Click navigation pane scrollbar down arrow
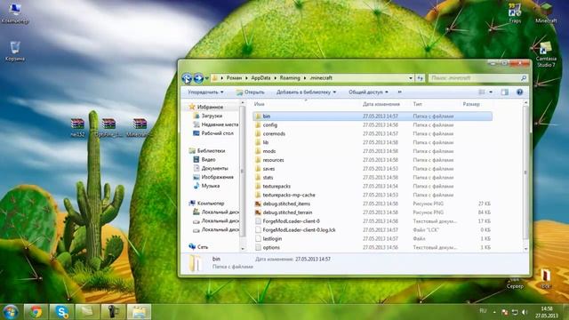 [243, 249]
